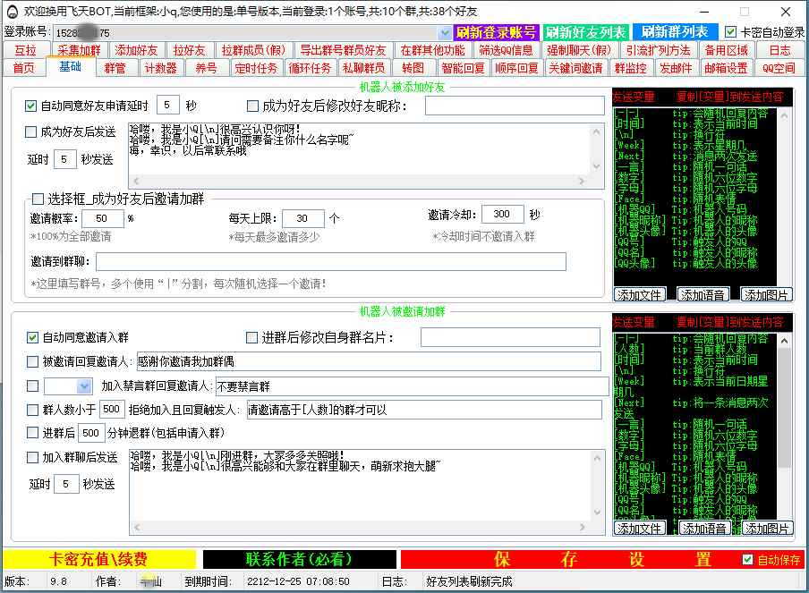Go to 首页 tab

(x=24, y=68)
